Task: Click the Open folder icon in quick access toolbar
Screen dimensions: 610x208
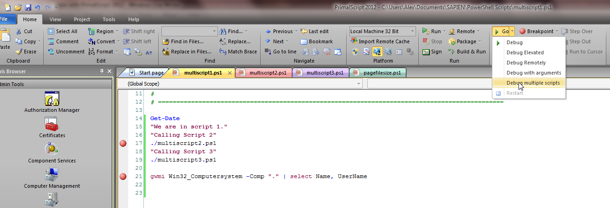Action: tap(18, 7)
